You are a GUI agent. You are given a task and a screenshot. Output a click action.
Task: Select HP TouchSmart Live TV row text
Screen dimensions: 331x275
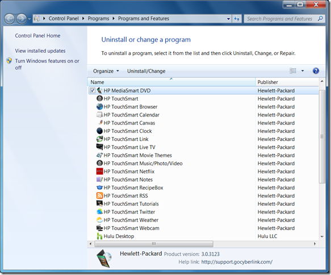click(129, 147)
